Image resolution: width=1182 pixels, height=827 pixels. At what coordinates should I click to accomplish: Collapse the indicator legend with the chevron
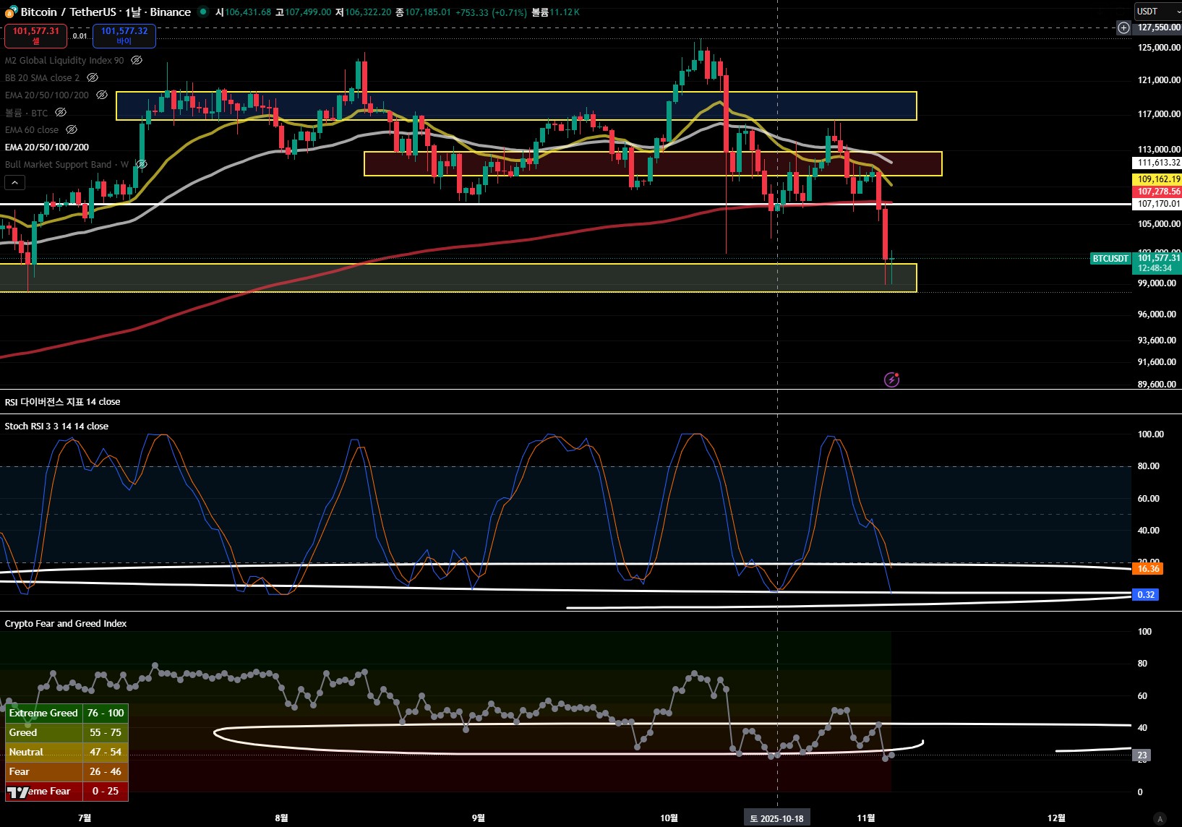click(14, 183)
